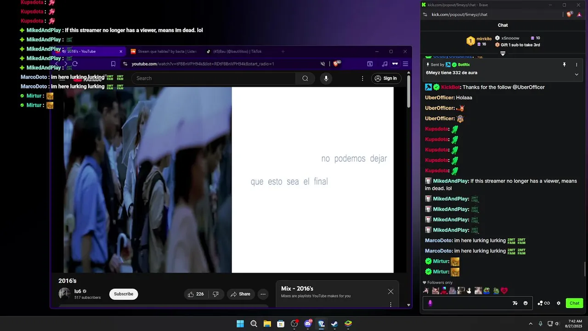
Task: Open File Explorer from taskbar
Action: 267,324
